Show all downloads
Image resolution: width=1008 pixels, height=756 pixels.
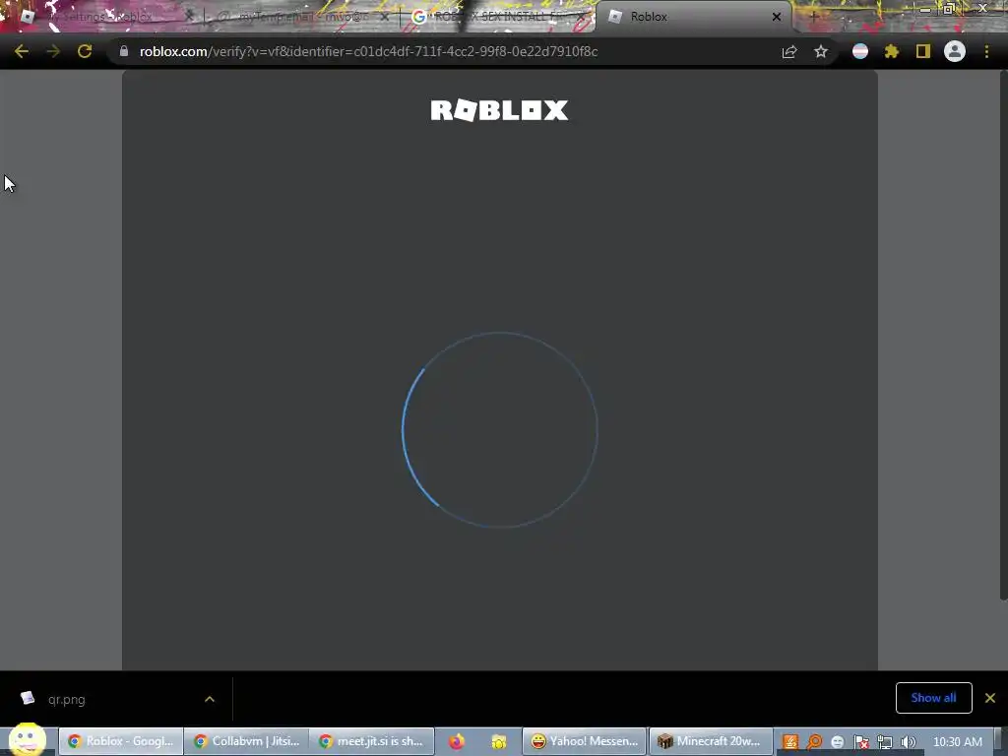933,698
